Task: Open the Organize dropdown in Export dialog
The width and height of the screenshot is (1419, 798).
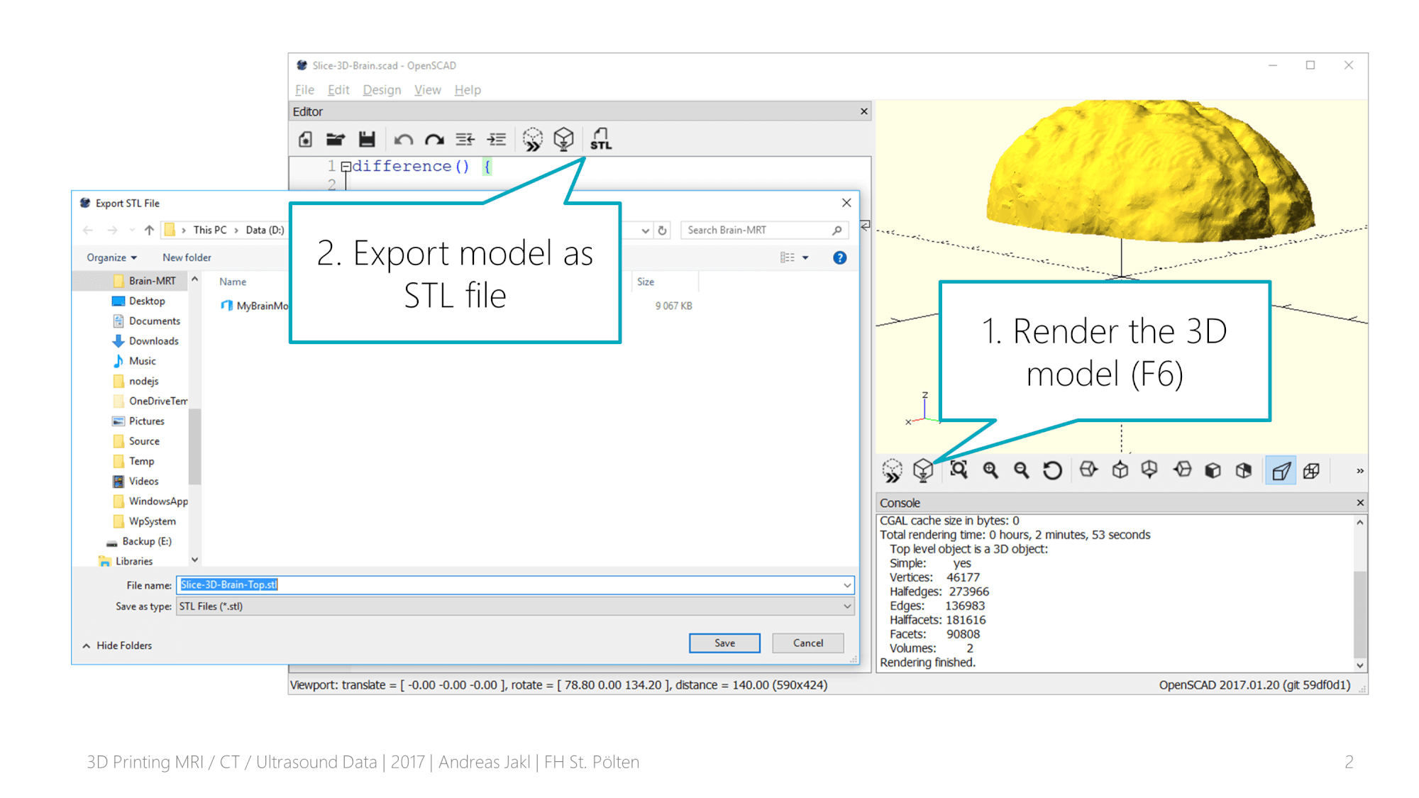Action: 111,257
